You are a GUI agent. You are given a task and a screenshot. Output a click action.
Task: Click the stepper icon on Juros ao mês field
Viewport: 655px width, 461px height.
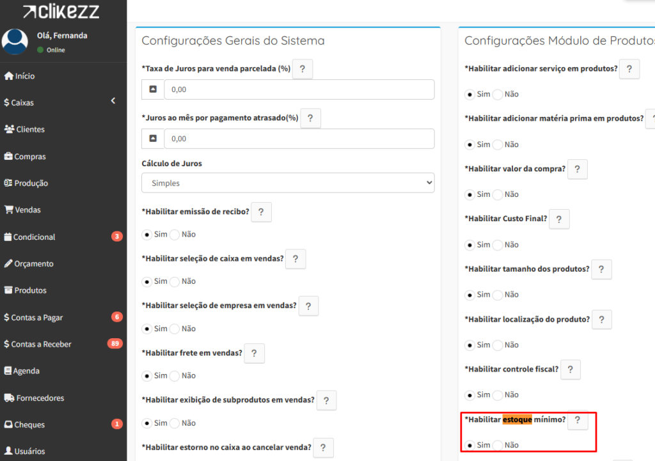click(153, 139)
